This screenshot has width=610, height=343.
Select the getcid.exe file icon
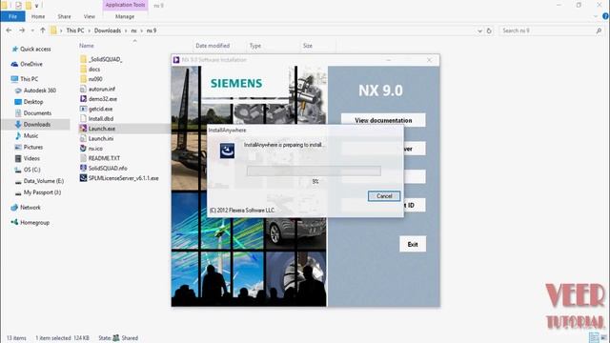click(83, 109)
